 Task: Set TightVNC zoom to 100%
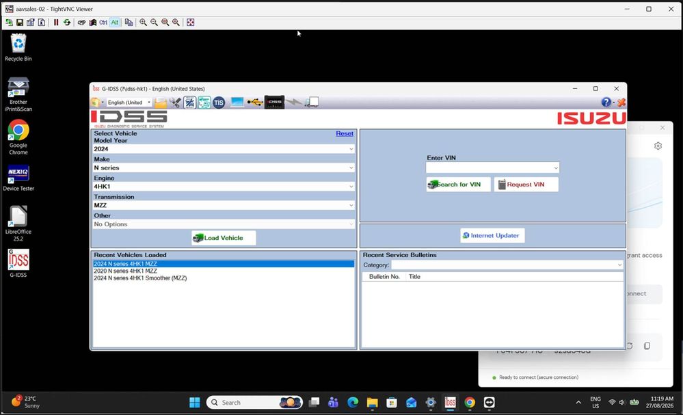pyautogui.click(x=165, y=22)
